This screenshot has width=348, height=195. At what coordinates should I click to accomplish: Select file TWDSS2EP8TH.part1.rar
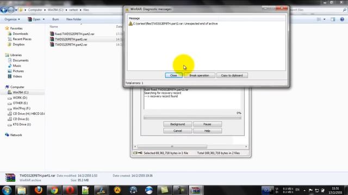pos(71,39)
